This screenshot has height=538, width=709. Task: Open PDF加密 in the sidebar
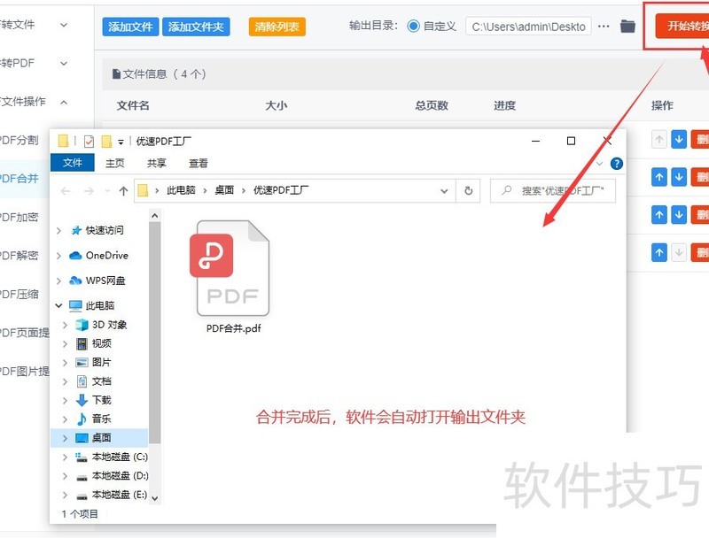point(19,217)
